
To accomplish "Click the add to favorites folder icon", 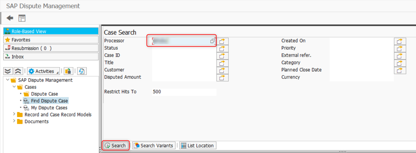I will [x=68, y=71].
